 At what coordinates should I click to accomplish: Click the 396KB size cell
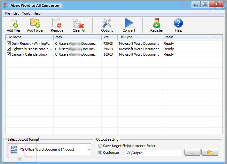(x=108, y=49)
